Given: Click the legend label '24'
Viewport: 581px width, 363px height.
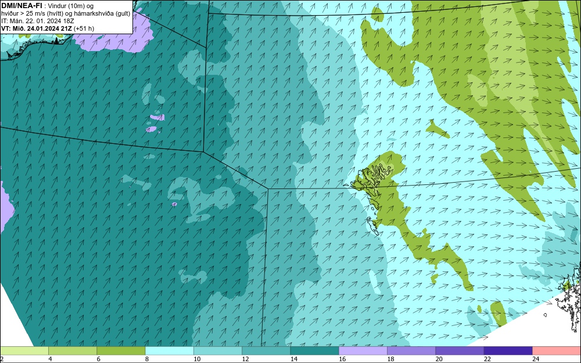Looking at the screenshot, I should [536, 359].
